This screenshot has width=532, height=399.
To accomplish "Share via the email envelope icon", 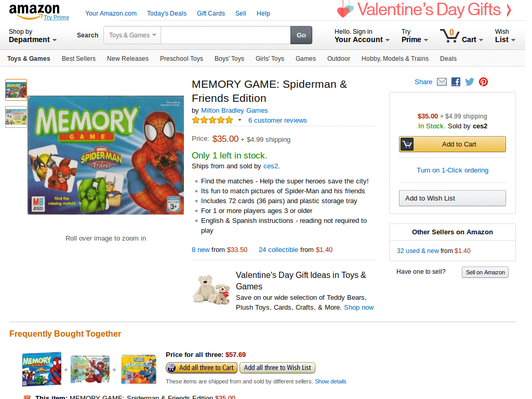I will [442, 82].
